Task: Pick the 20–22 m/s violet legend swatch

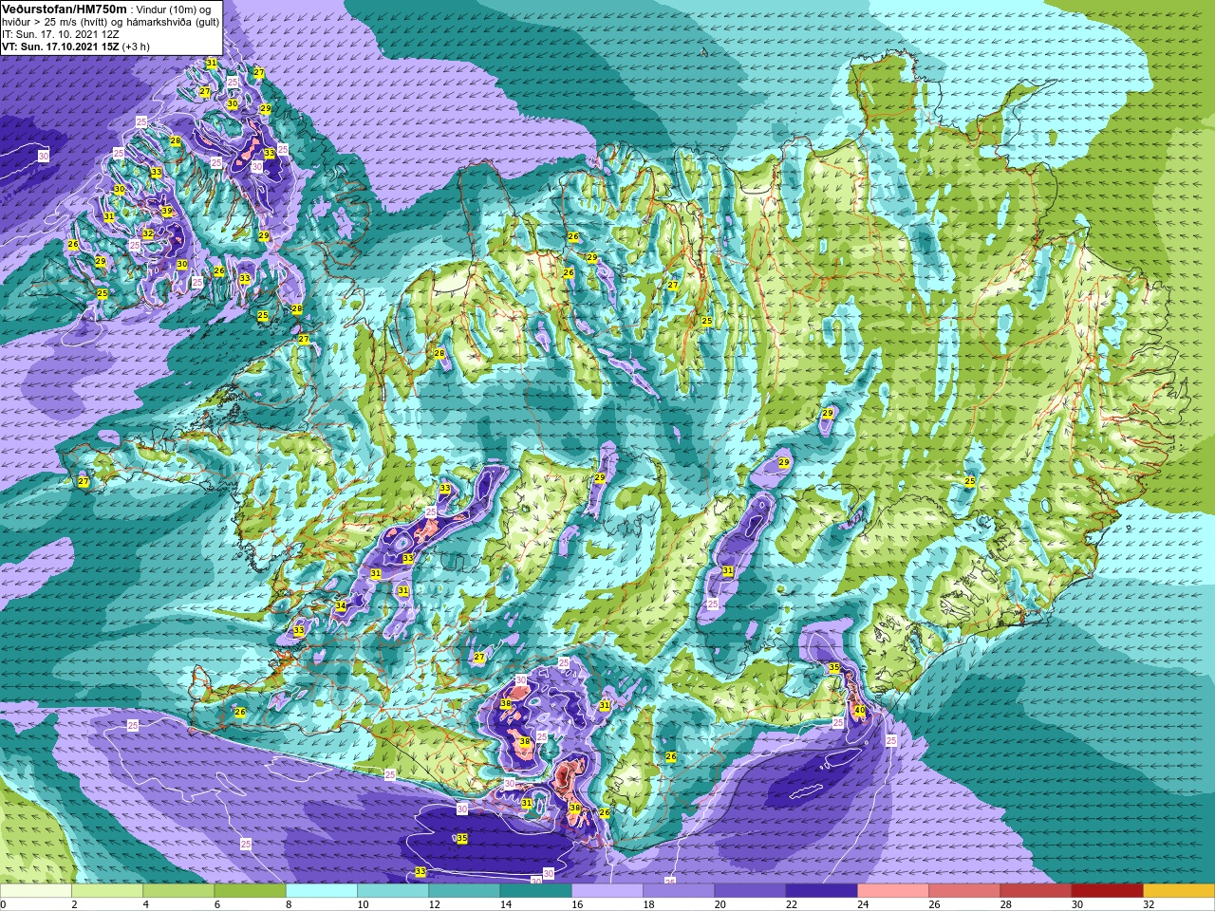Action: pos(750,891)
